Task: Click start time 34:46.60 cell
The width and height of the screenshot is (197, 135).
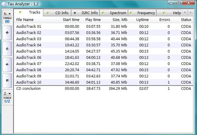Action: pos(72,82)
